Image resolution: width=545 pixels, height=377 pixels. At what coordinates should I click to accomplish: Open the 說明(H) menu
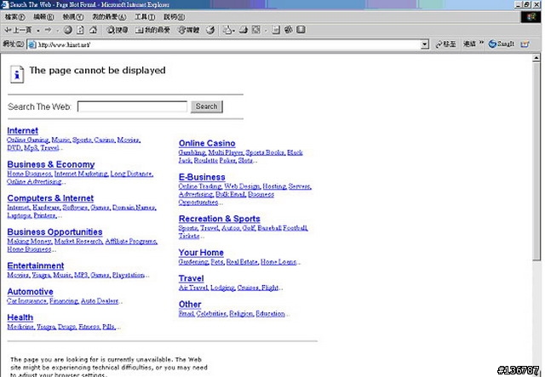click(174, 17)
